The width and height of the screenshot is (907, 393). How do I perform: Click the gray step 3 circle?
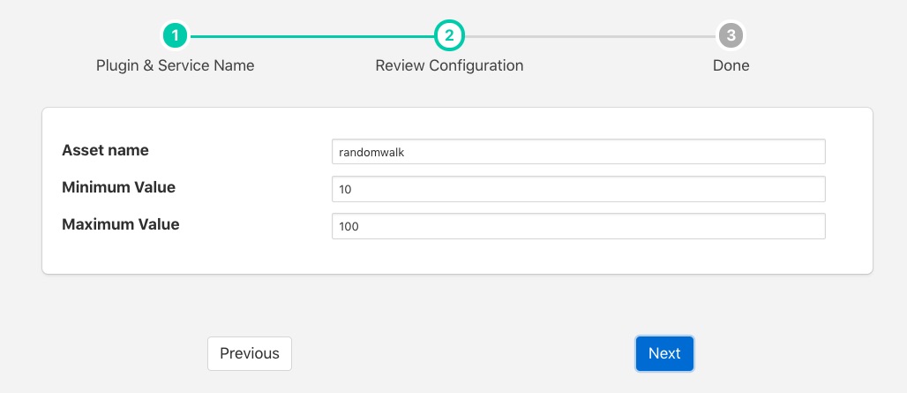click(x=731, y=36)
